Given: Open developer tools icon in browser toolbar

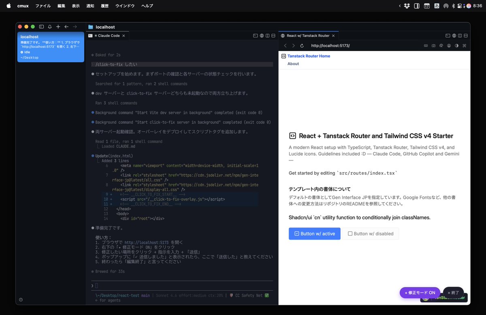Looking at the screenshot, I should click(464, 46).
